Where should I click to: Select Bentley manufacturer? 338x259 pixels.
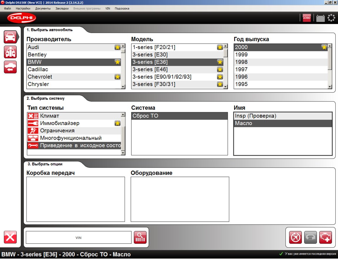(x=74, y=55)
